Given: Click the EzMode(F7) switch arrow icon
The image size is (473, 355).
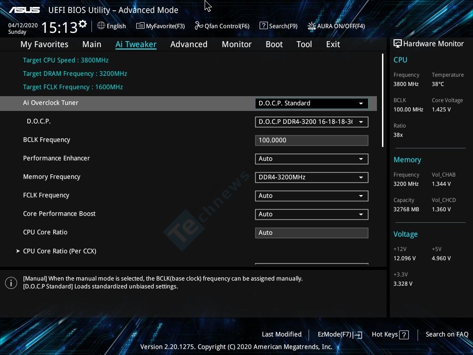Looking at the screenshot, I should [358, 335].
